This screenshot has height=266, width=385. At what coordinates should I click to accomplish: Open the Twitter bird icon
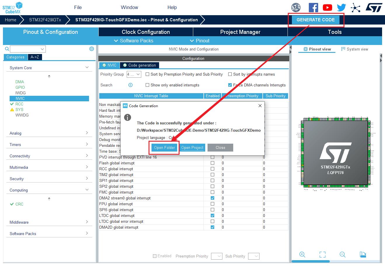point(341,8)
